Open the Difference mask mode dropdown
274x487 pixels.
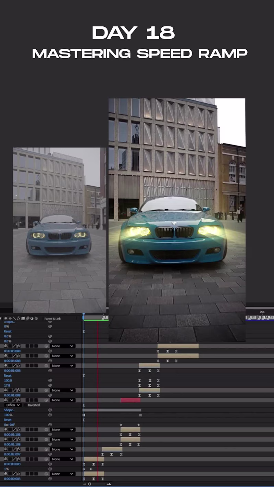pyautogui.click(x=13, y=405)
